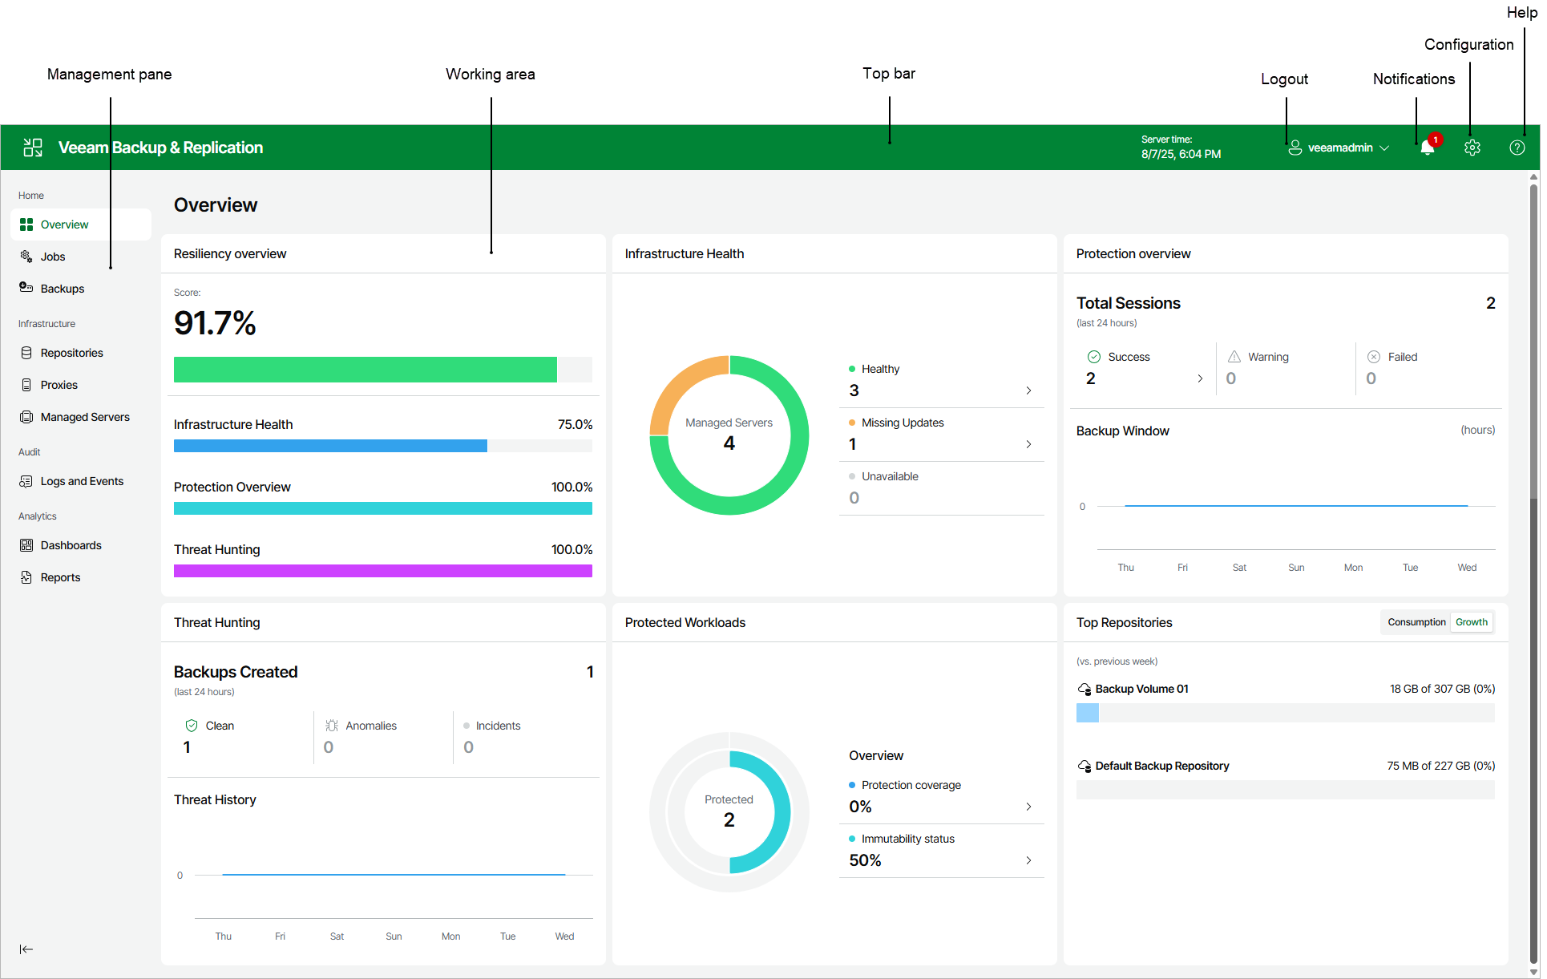Open the Configuration gear
This screenshot has width=1547, height=979.
(x=1472, y=148)
